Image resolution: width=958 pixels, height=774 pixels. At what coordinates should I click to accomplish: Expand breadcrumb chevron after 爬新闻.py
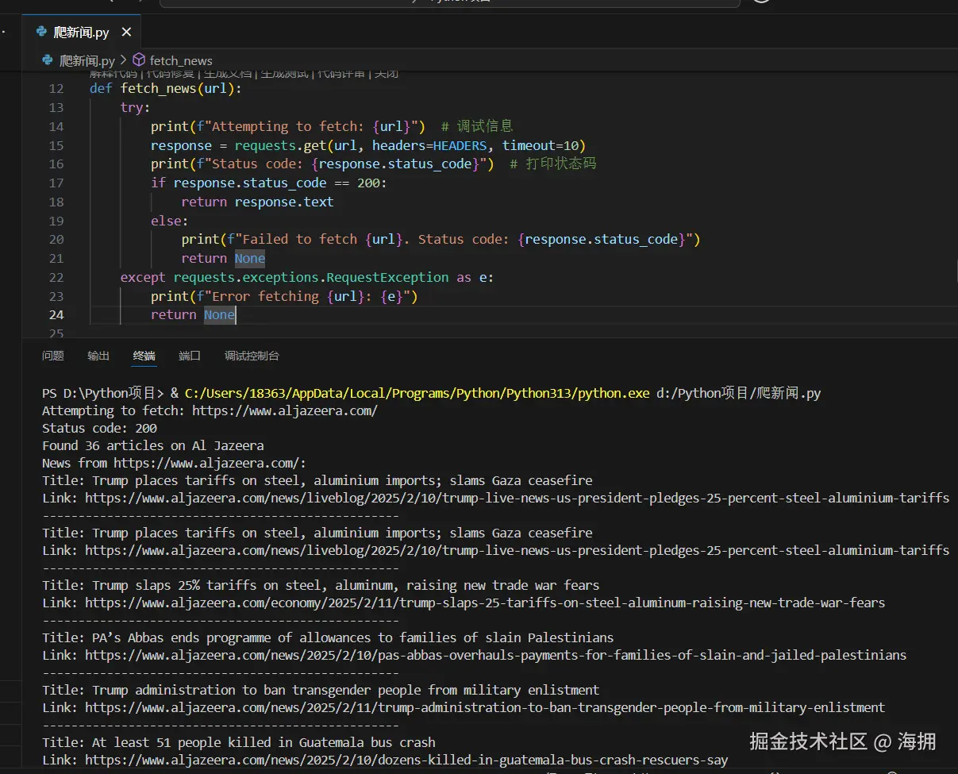[124, 60]
